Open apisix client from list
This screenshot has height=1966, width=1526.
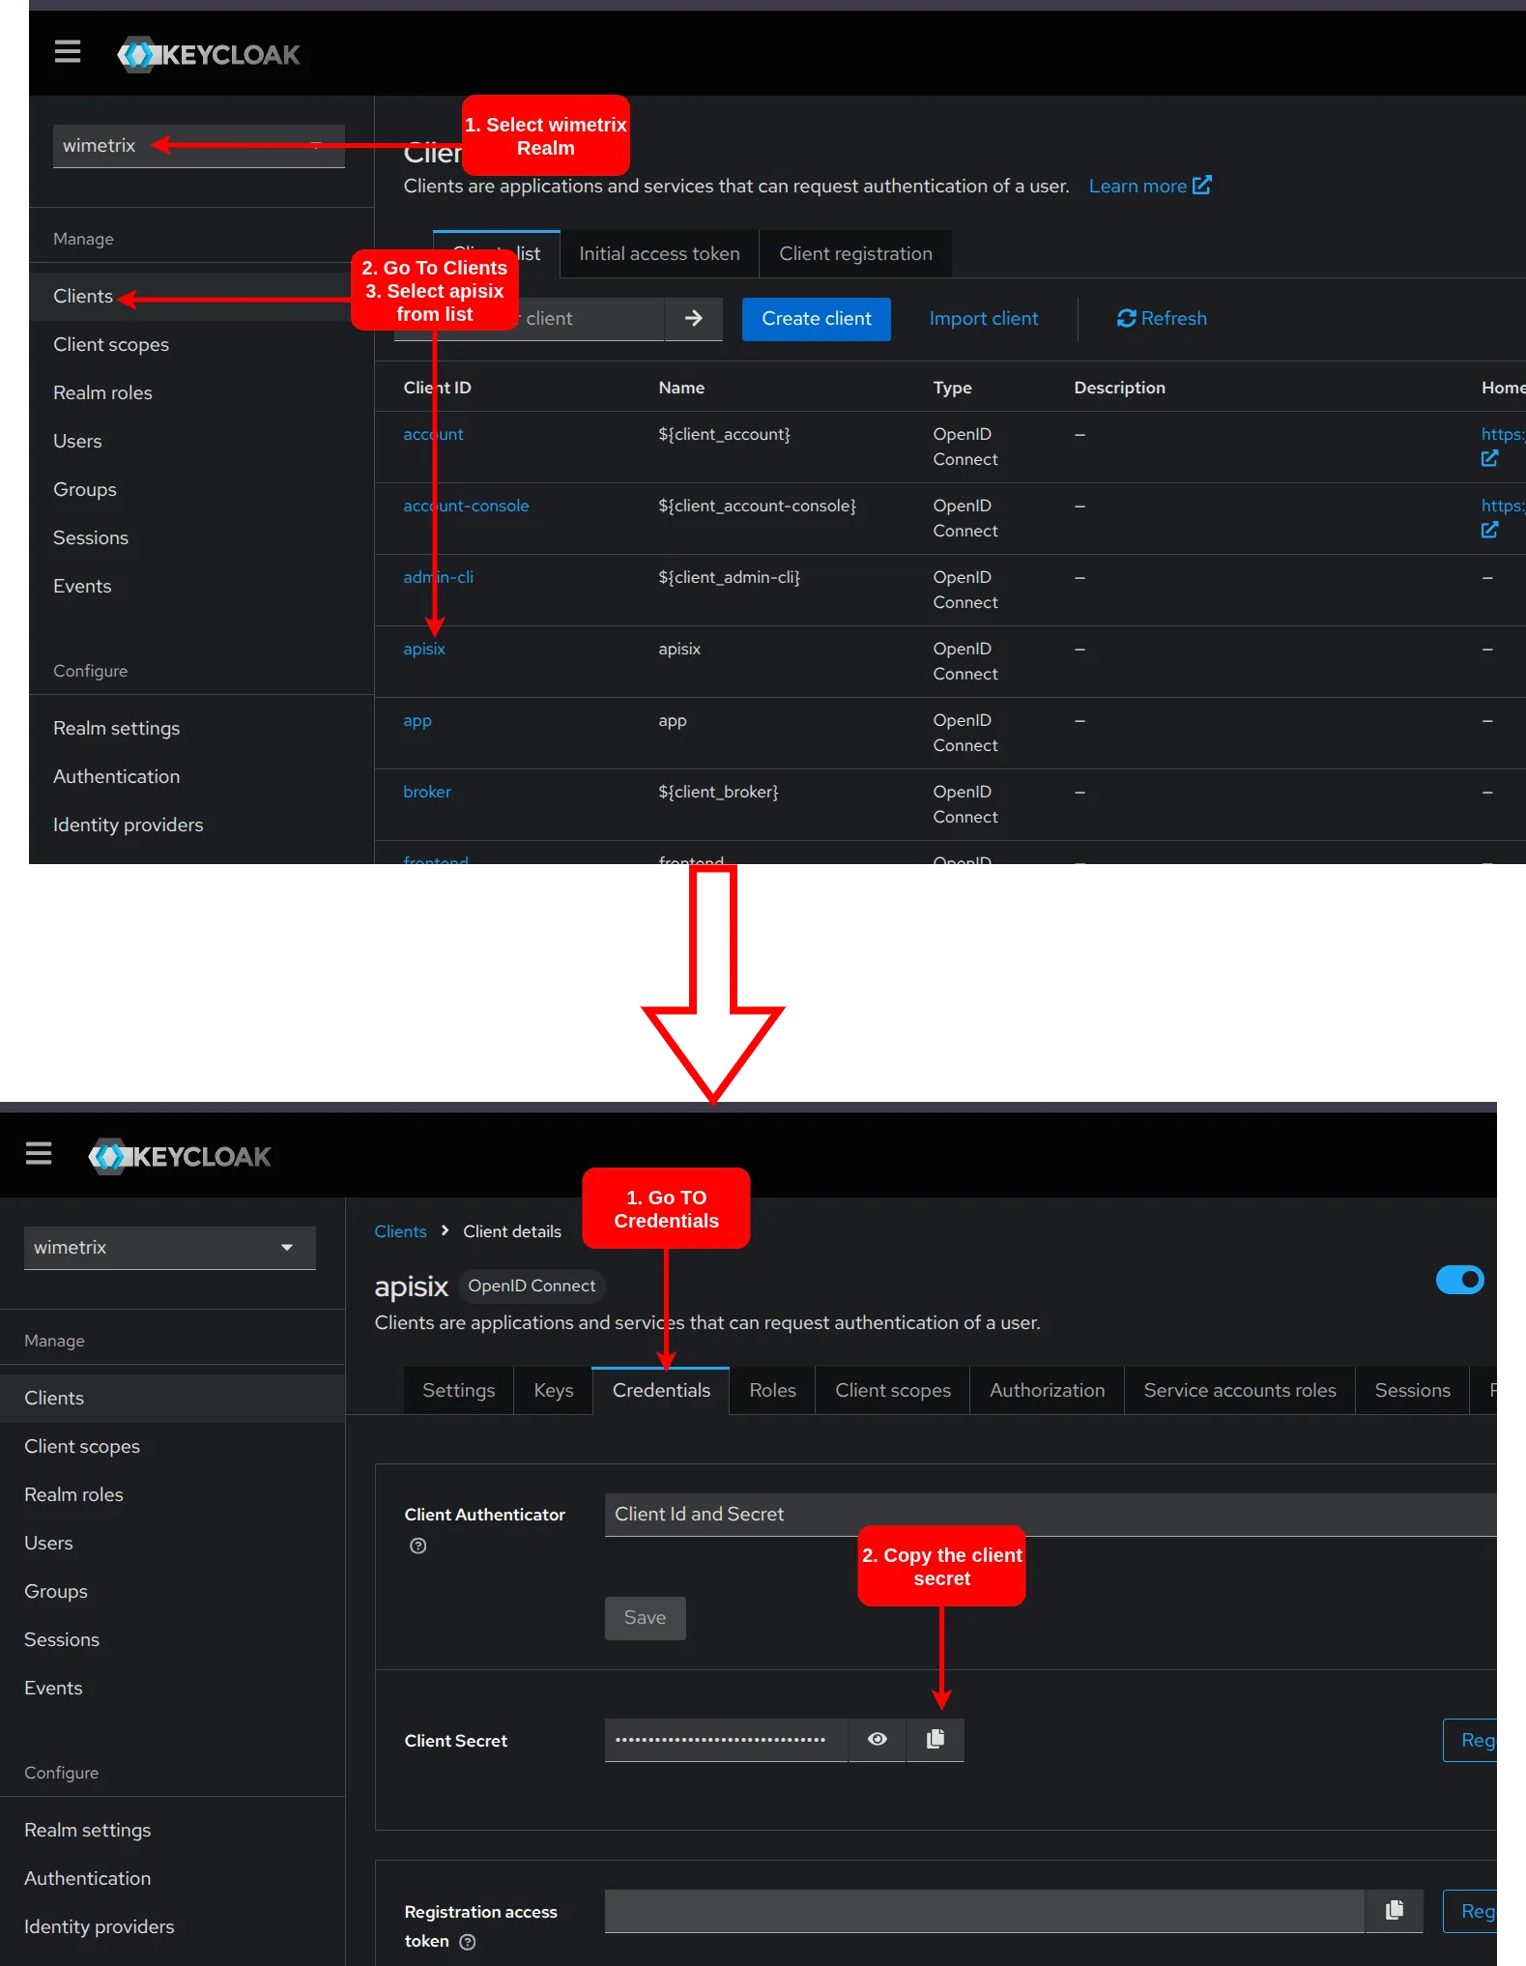pyautogui.click(x=424, y=649)
